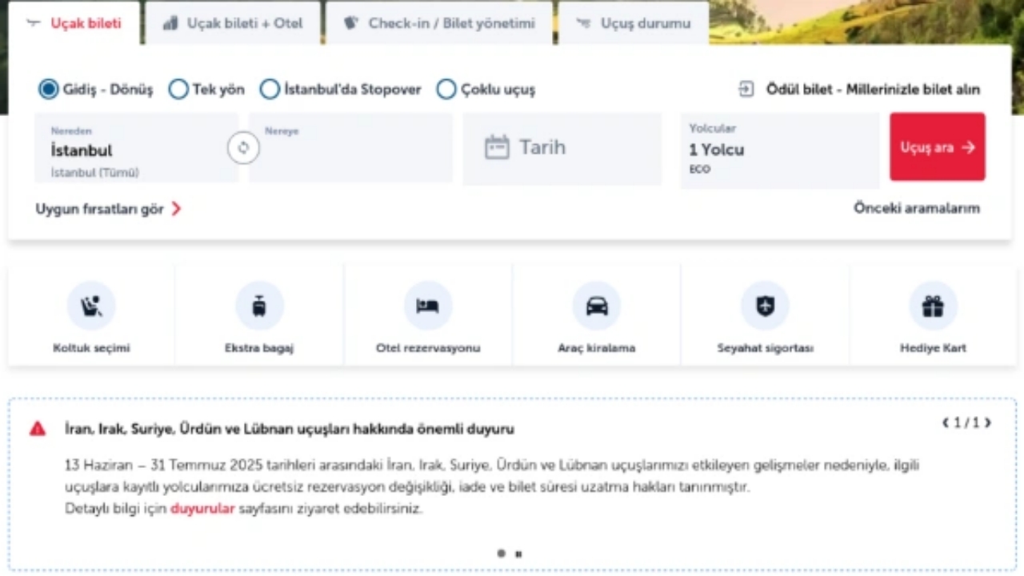Viewport: 1024px width, 576px height.
Task: Select the Koltuk seçimi seat selection icon
Action: [90, 306]
